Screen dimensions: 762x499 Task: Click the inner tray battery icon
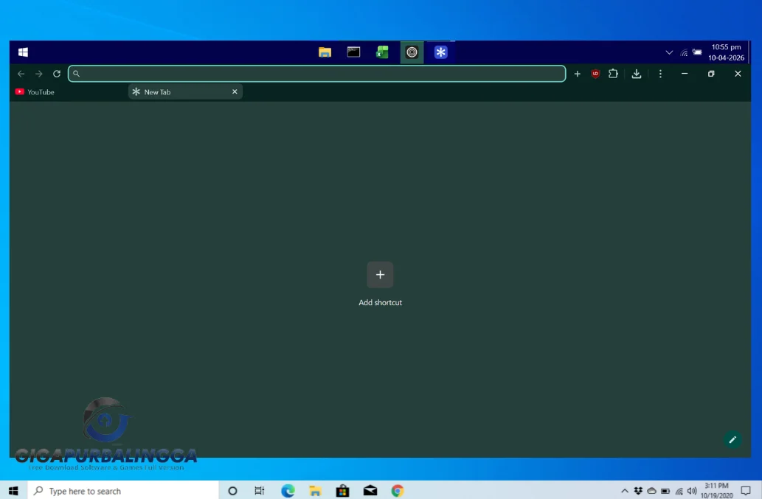pyautogui.click(x=697, y=52)
